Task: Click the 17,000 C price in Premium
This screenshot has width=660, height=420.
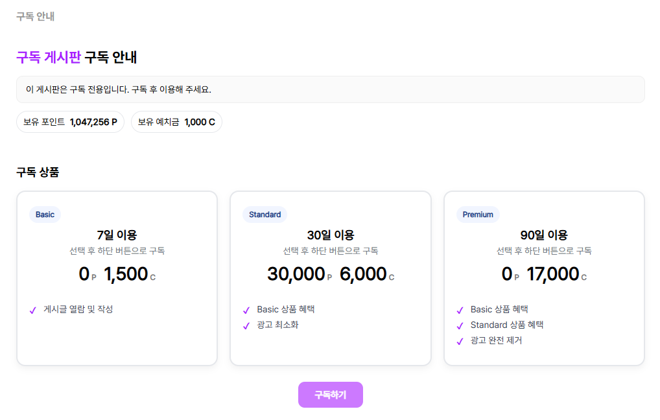Action: [x=556, y=274]
